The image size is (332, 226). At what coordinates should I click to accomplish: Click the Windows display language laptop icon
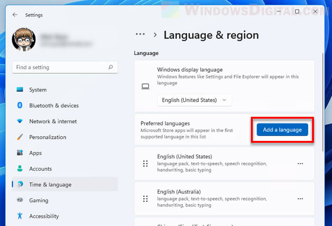tap(145, 87)
